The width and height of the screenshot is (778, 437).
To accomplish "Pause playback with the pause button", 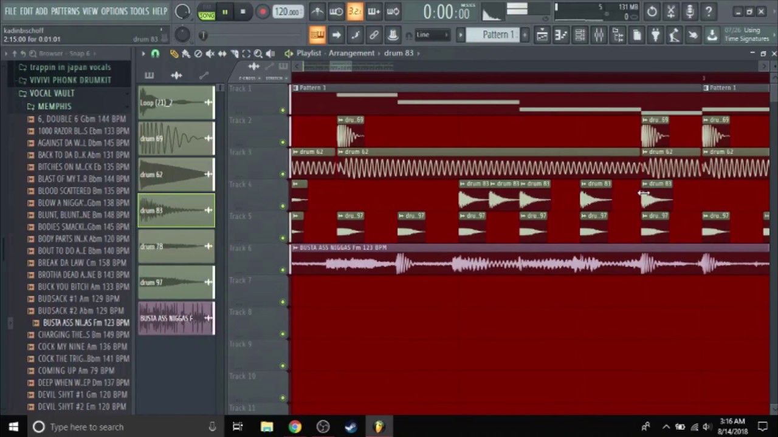I will pos(225,12).
